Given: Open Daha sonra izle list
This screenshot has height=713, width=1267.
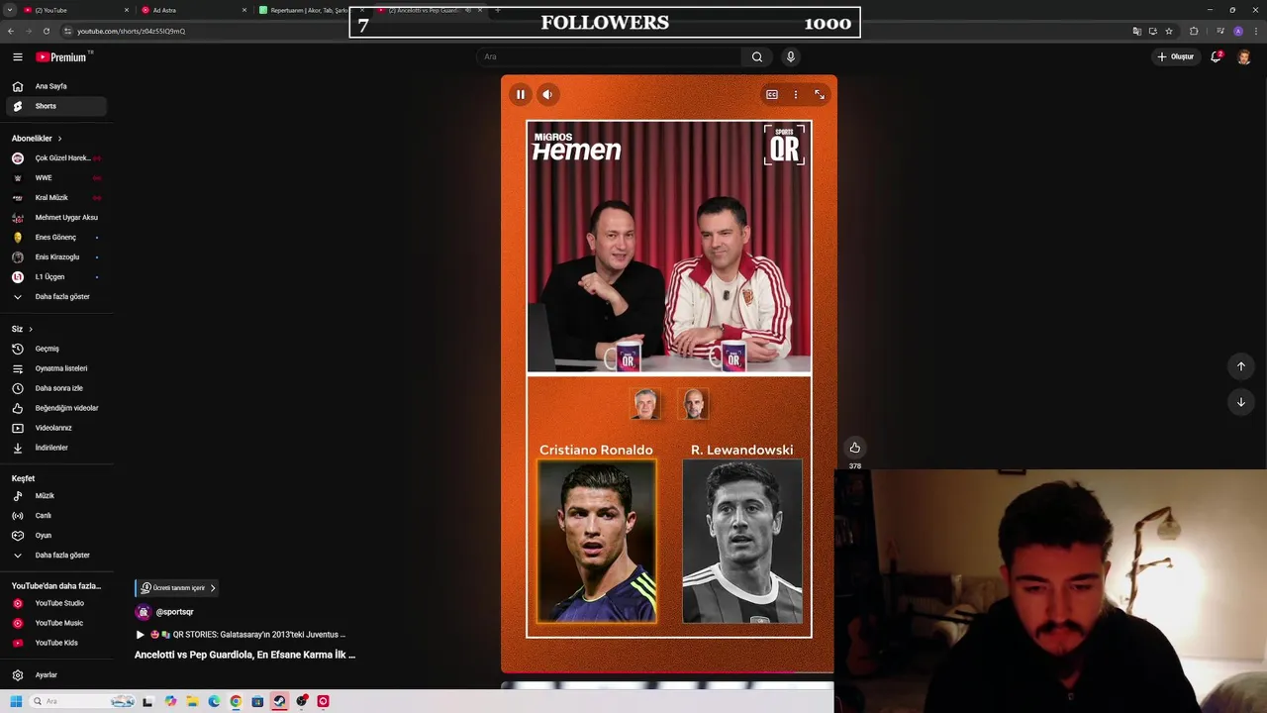Looking at the screenshot, I should click(x=56, y=388).
